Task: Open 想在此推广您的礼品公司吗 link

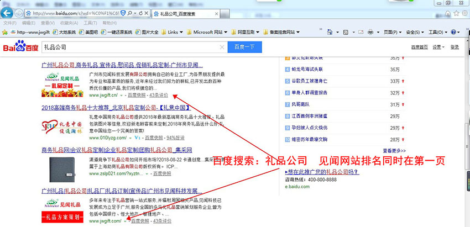Action: pos(322,172)
